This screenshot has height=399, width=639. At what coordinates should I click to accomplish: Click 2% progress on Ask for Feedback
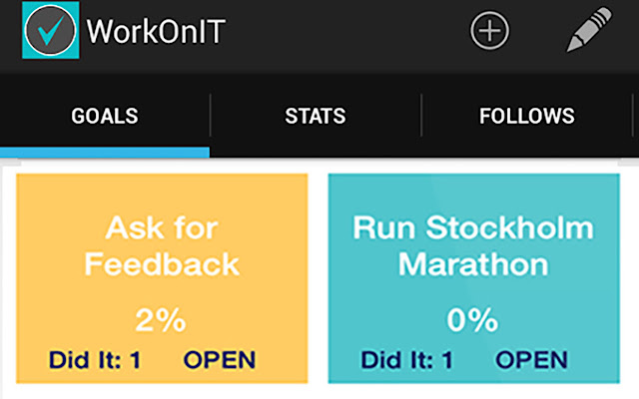[161, 320]
